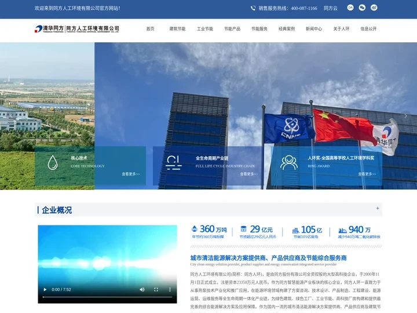
Task: Play the company overview video
Action: click(45, 290)
